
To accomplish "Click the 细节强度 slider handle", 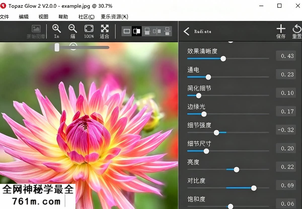I will (216, 132).
